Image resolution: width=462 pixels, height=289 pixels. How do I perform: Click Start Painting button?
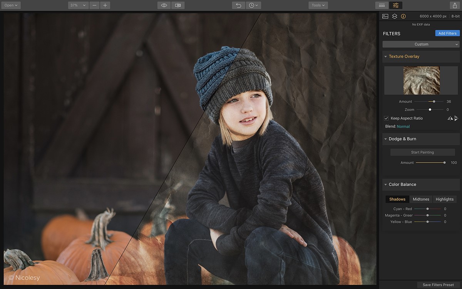click(422, 152)
